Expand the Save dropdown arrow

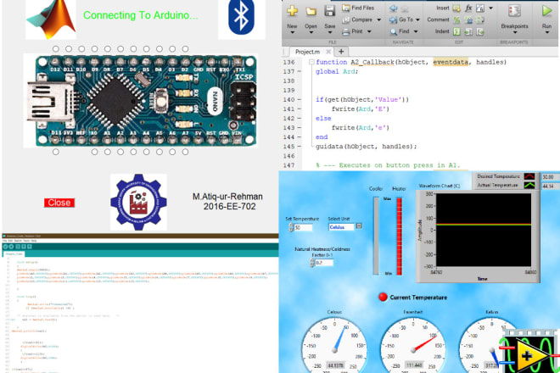(x=329, y=33)
